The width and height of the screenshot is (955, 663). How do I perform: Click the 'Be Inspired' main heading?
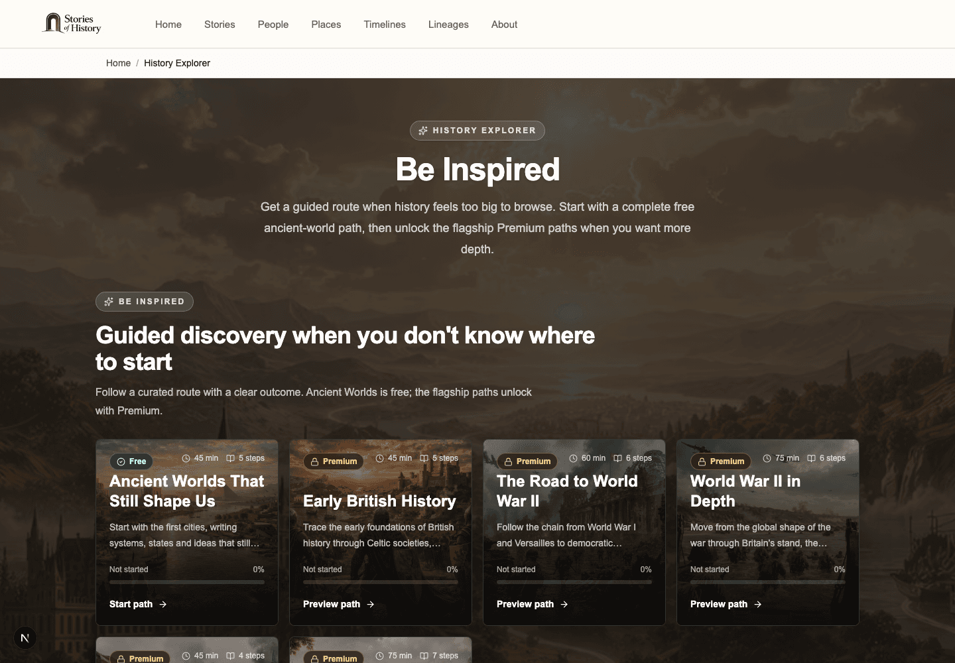[x=477, y=169]
